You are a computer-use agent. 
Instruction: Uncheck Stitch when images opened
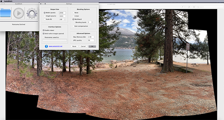tap(43, 34)
